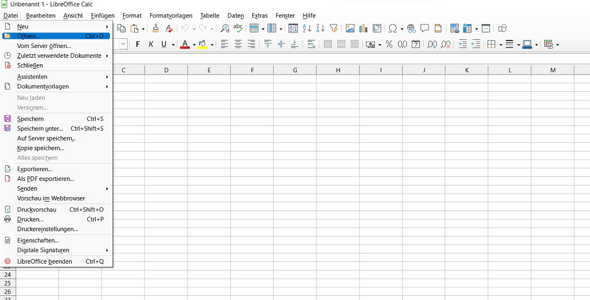Insert a pivot table icon
Screen dimensions: 590x300
pyautogui.click(x=377, y=28)
